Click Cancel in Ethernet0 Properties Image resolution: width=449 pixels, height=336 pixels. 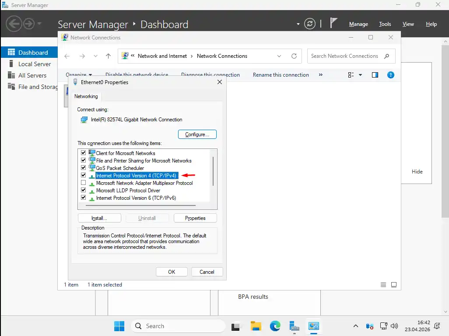207,272
